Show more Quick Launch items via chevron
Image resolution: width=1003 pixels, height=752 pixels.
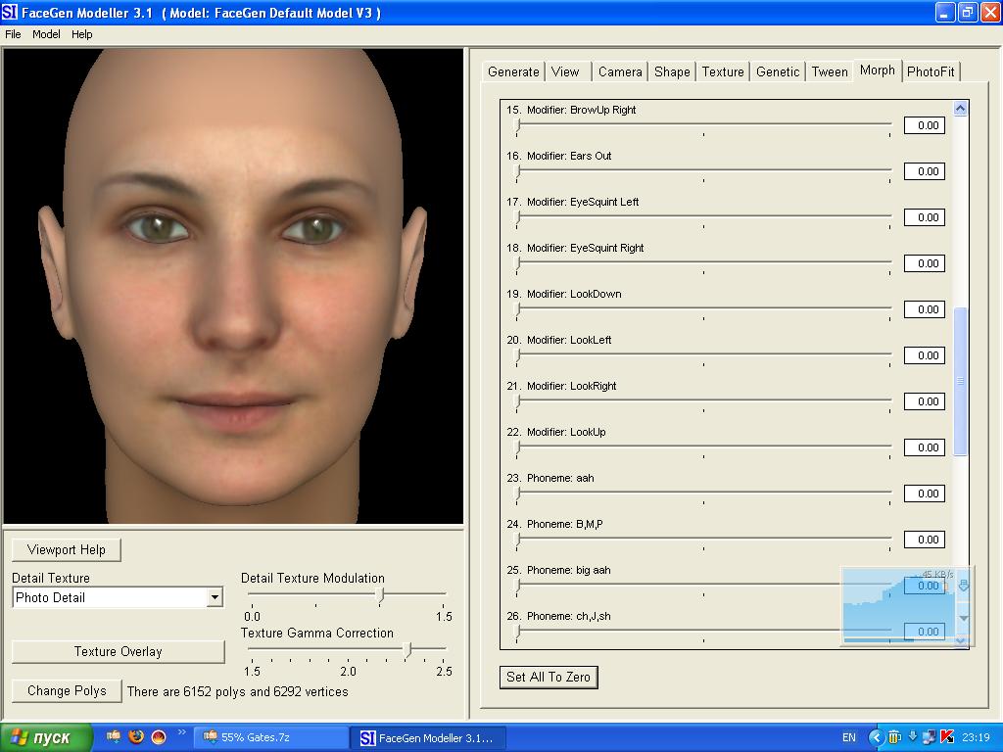[x=181, y=732]
